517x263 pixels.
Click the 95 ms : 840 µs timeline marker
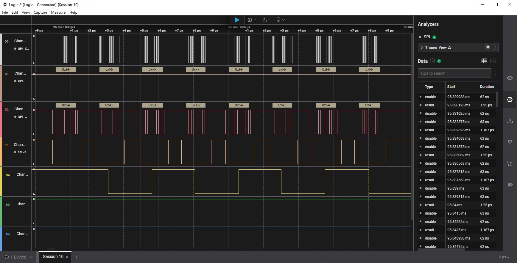click(x=239, y=27)
